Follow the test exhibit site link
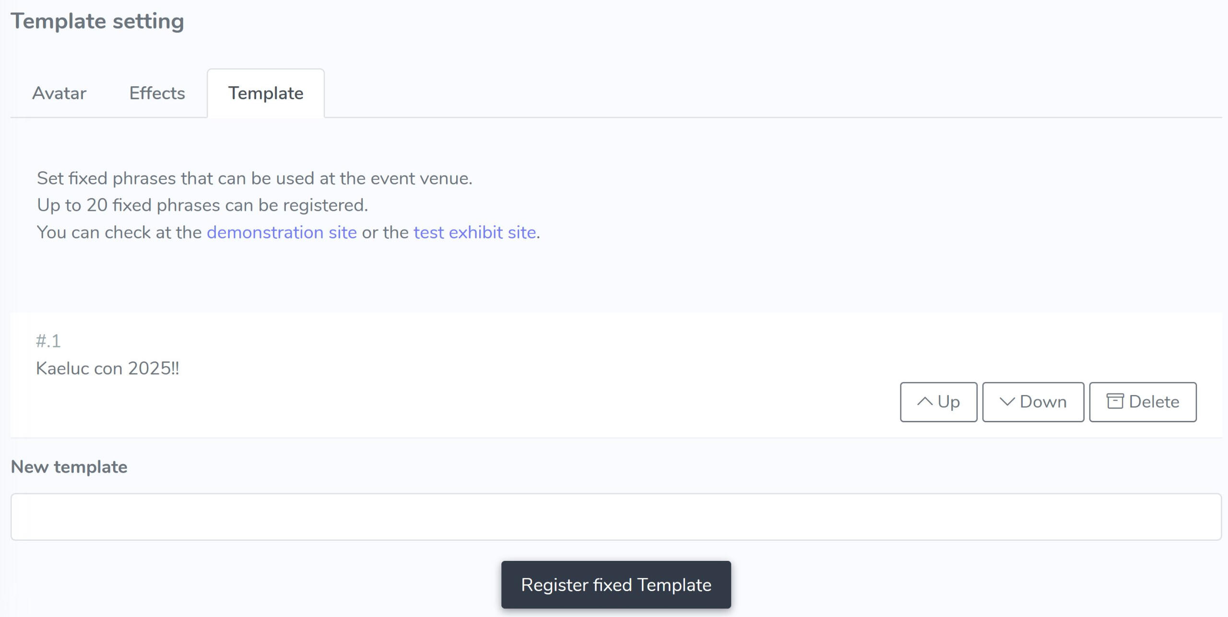 [x=474, y=233]
